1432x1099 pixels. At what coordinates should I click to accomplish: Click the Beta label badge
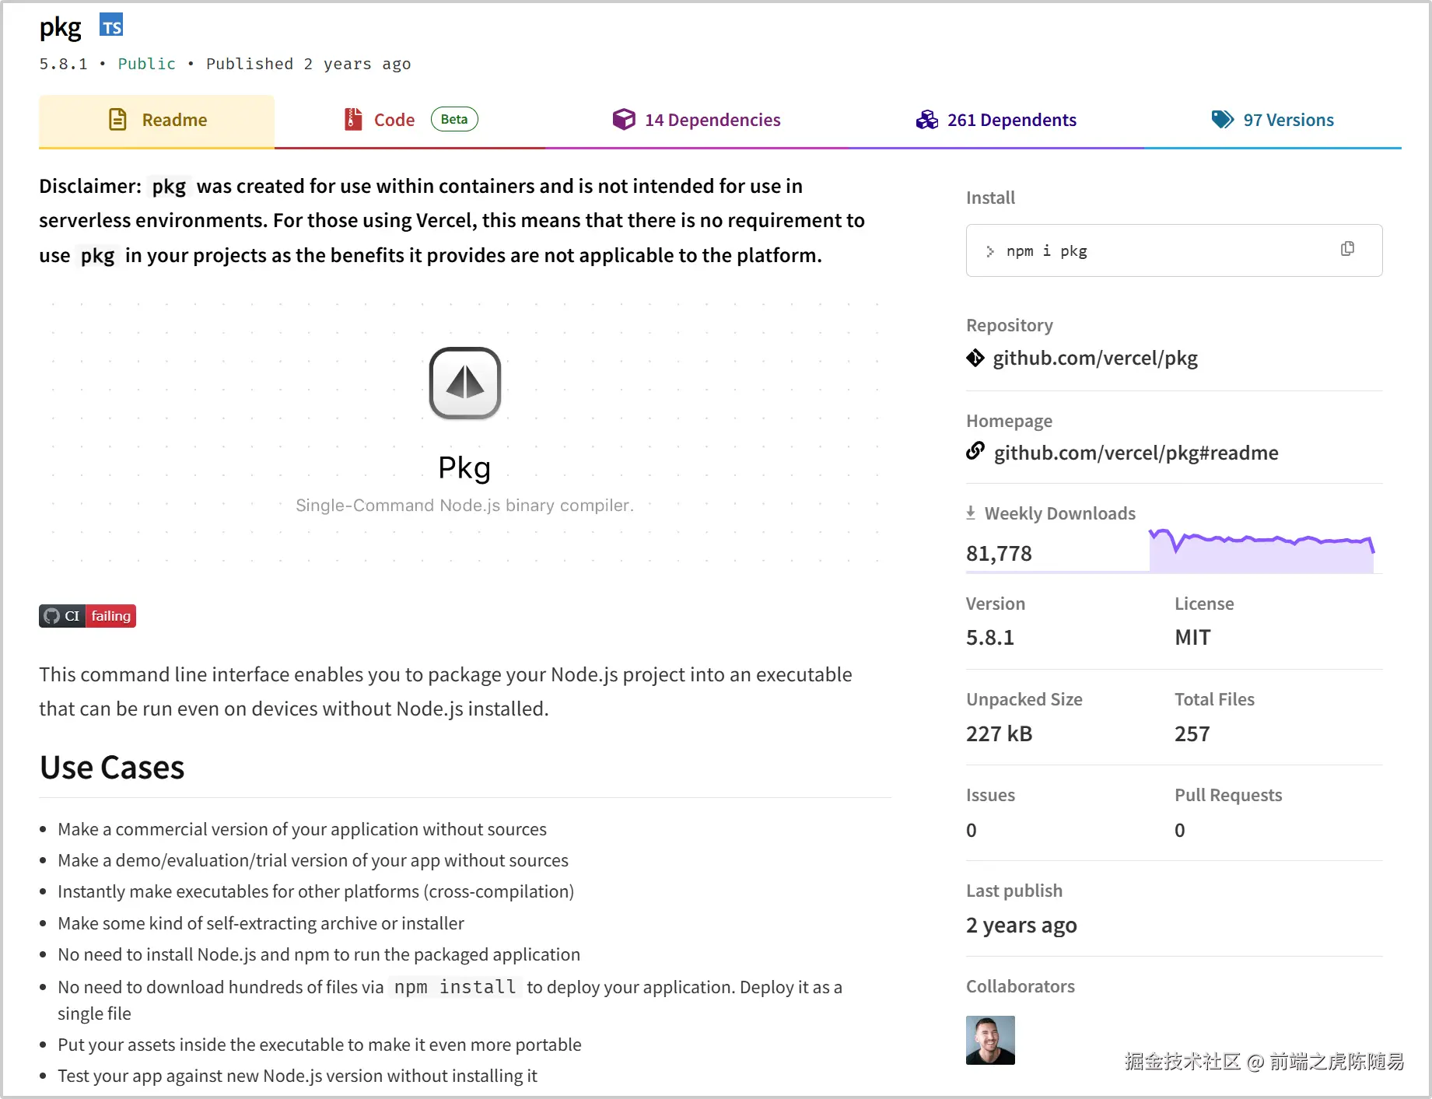tap(453, 119)
